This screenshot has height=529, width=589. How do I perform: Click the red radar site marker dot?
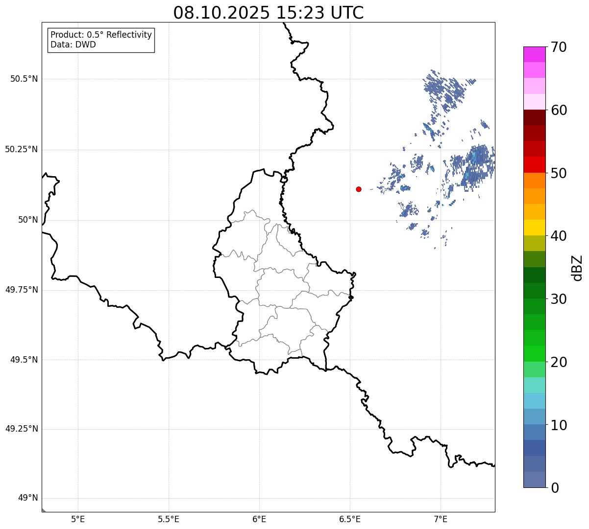click(x=359, y=189)
